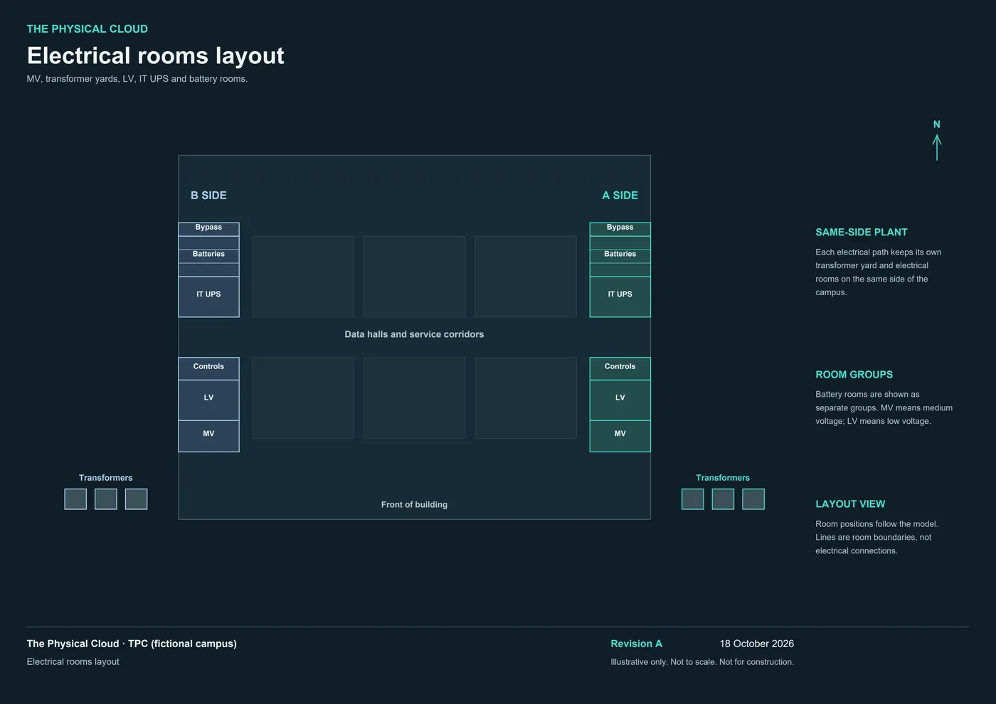Click the north arrow compass icon
This screenshot has height=704, width=996.
coord(937,147)
